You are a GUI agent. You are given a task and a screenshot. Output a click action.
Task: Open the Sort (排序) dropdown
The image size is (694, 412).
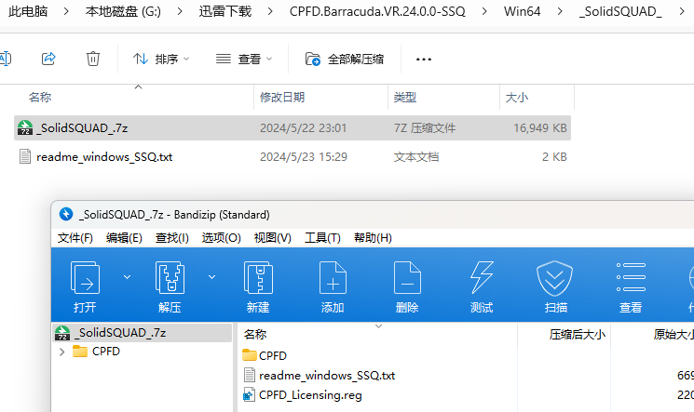[x=161, y=59]
